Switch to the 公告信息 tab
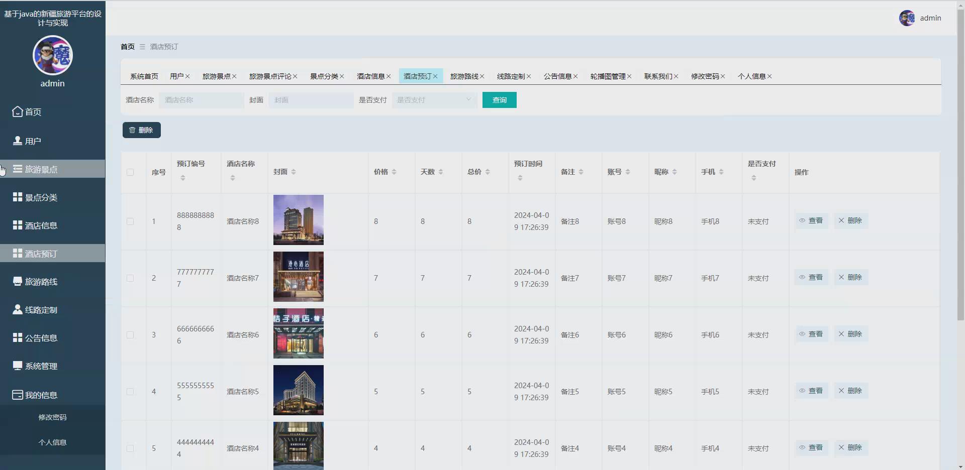The image size is (965, 470). [x=558, y=76]
